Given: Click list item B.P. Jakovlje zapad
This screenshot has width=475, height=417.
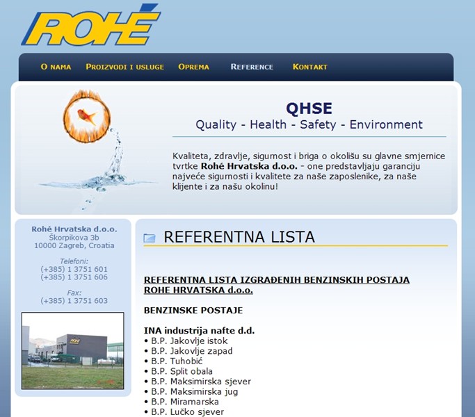Looking at the screenshot, I should click(188, 351).
